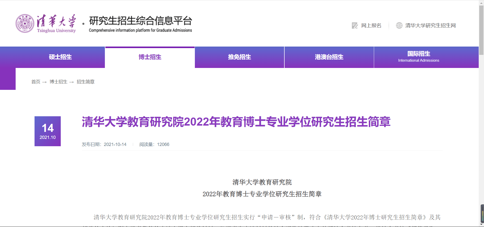Go to 首页 via the breadcrumb
The width and height of the screenshot is (484, 227).
click(36, 82)
